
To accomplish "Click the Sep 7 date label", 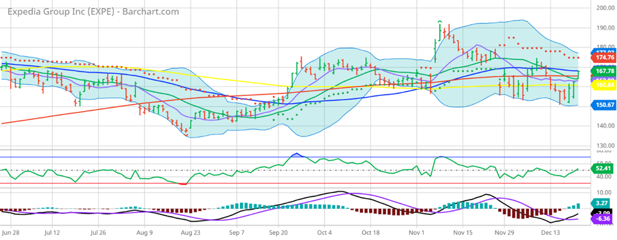I will click(x=236, y=232).
